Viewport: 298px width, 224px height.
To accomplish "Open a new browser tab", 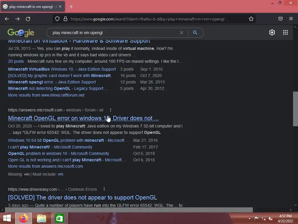I will (x=71, y=7).
